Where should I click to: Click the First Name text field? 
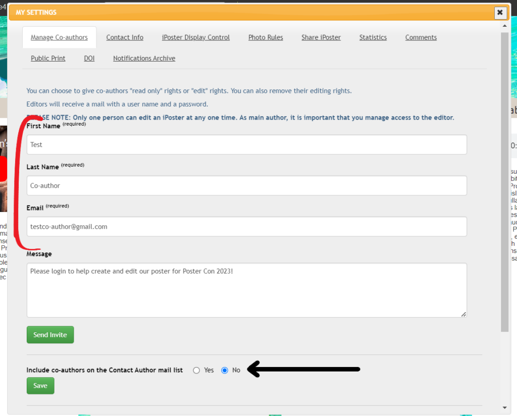tap(246, 144)
